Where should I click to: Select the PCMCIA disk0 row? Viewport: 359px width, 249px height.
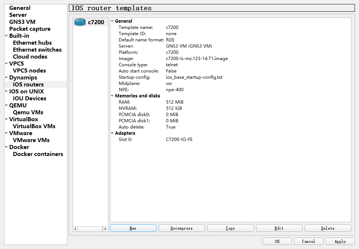pyautogui.click(x=230, y=114)
